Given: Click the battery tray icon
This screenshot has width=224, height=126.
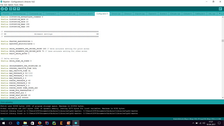Looking at the screenshot, I should point(197,123).
